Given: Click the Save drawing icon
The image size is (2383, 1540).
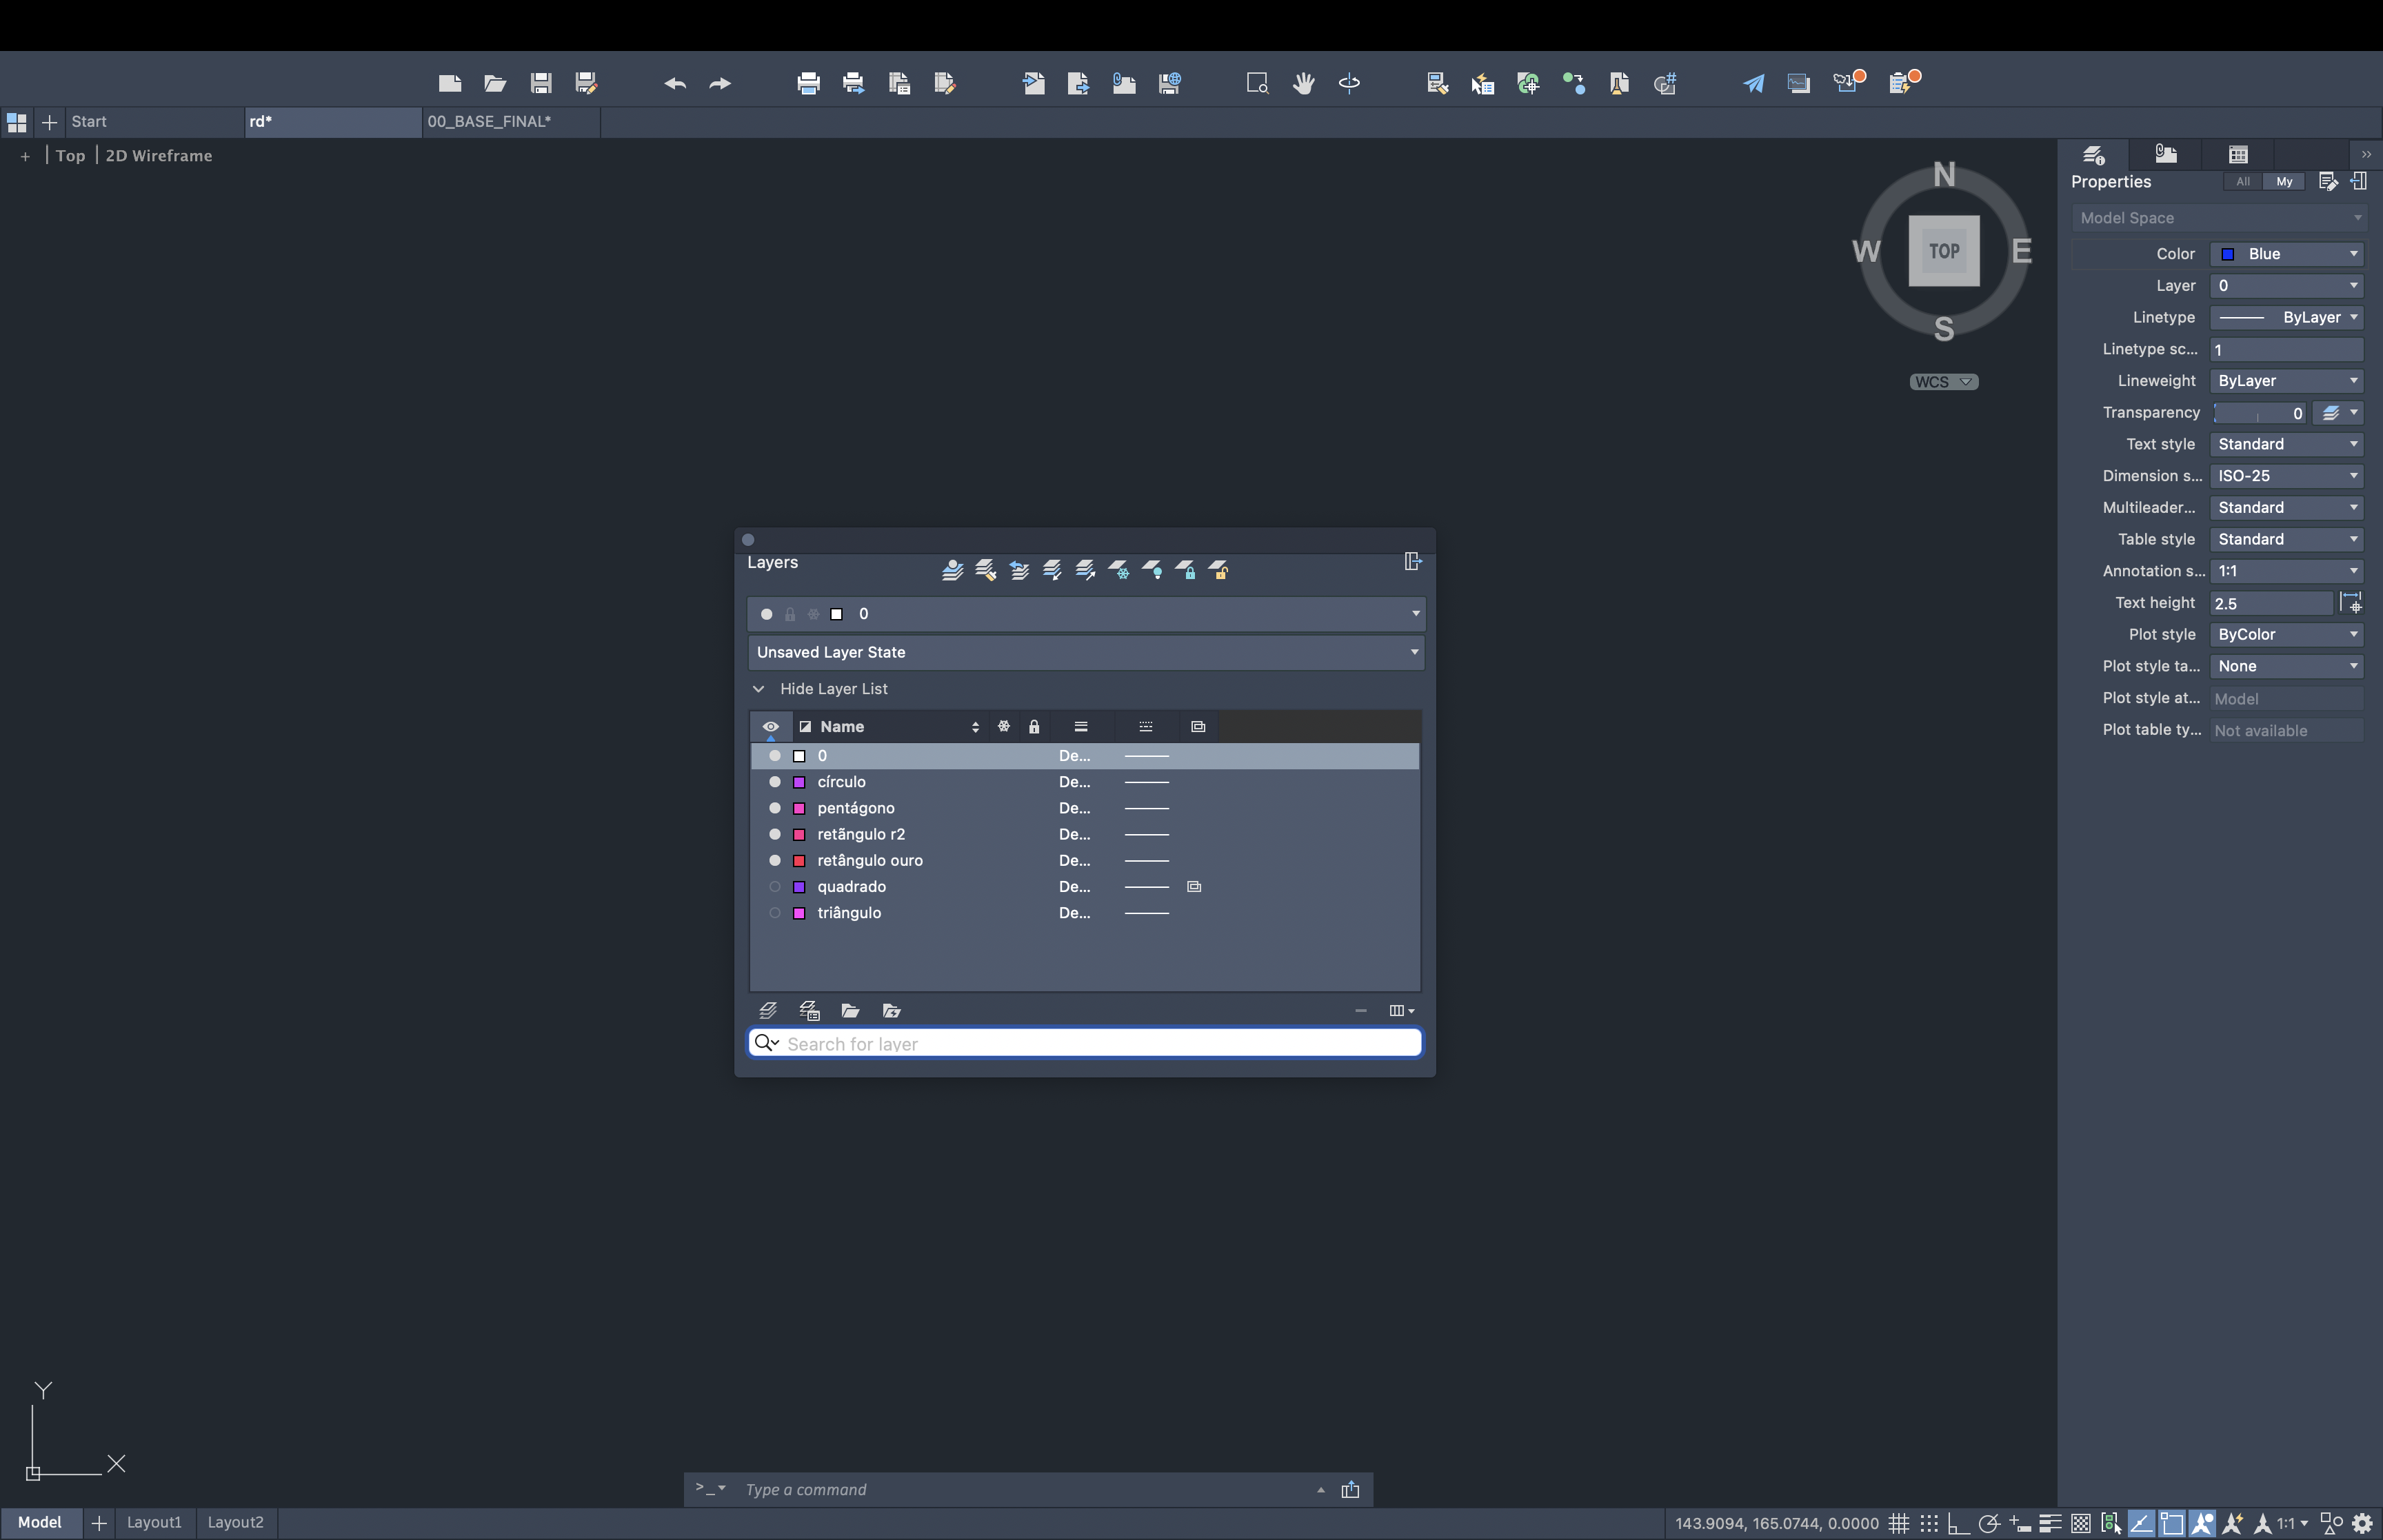Looking at the screenshot, I should (541, 83).
